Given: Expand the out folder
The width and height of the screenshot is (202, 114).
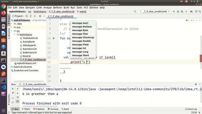Looking at the screenshot, I should point(12,27).
